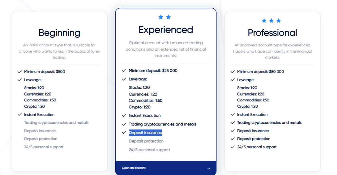Select the Beginning account heading
337x175 pixels.
(x=59, y=33)
